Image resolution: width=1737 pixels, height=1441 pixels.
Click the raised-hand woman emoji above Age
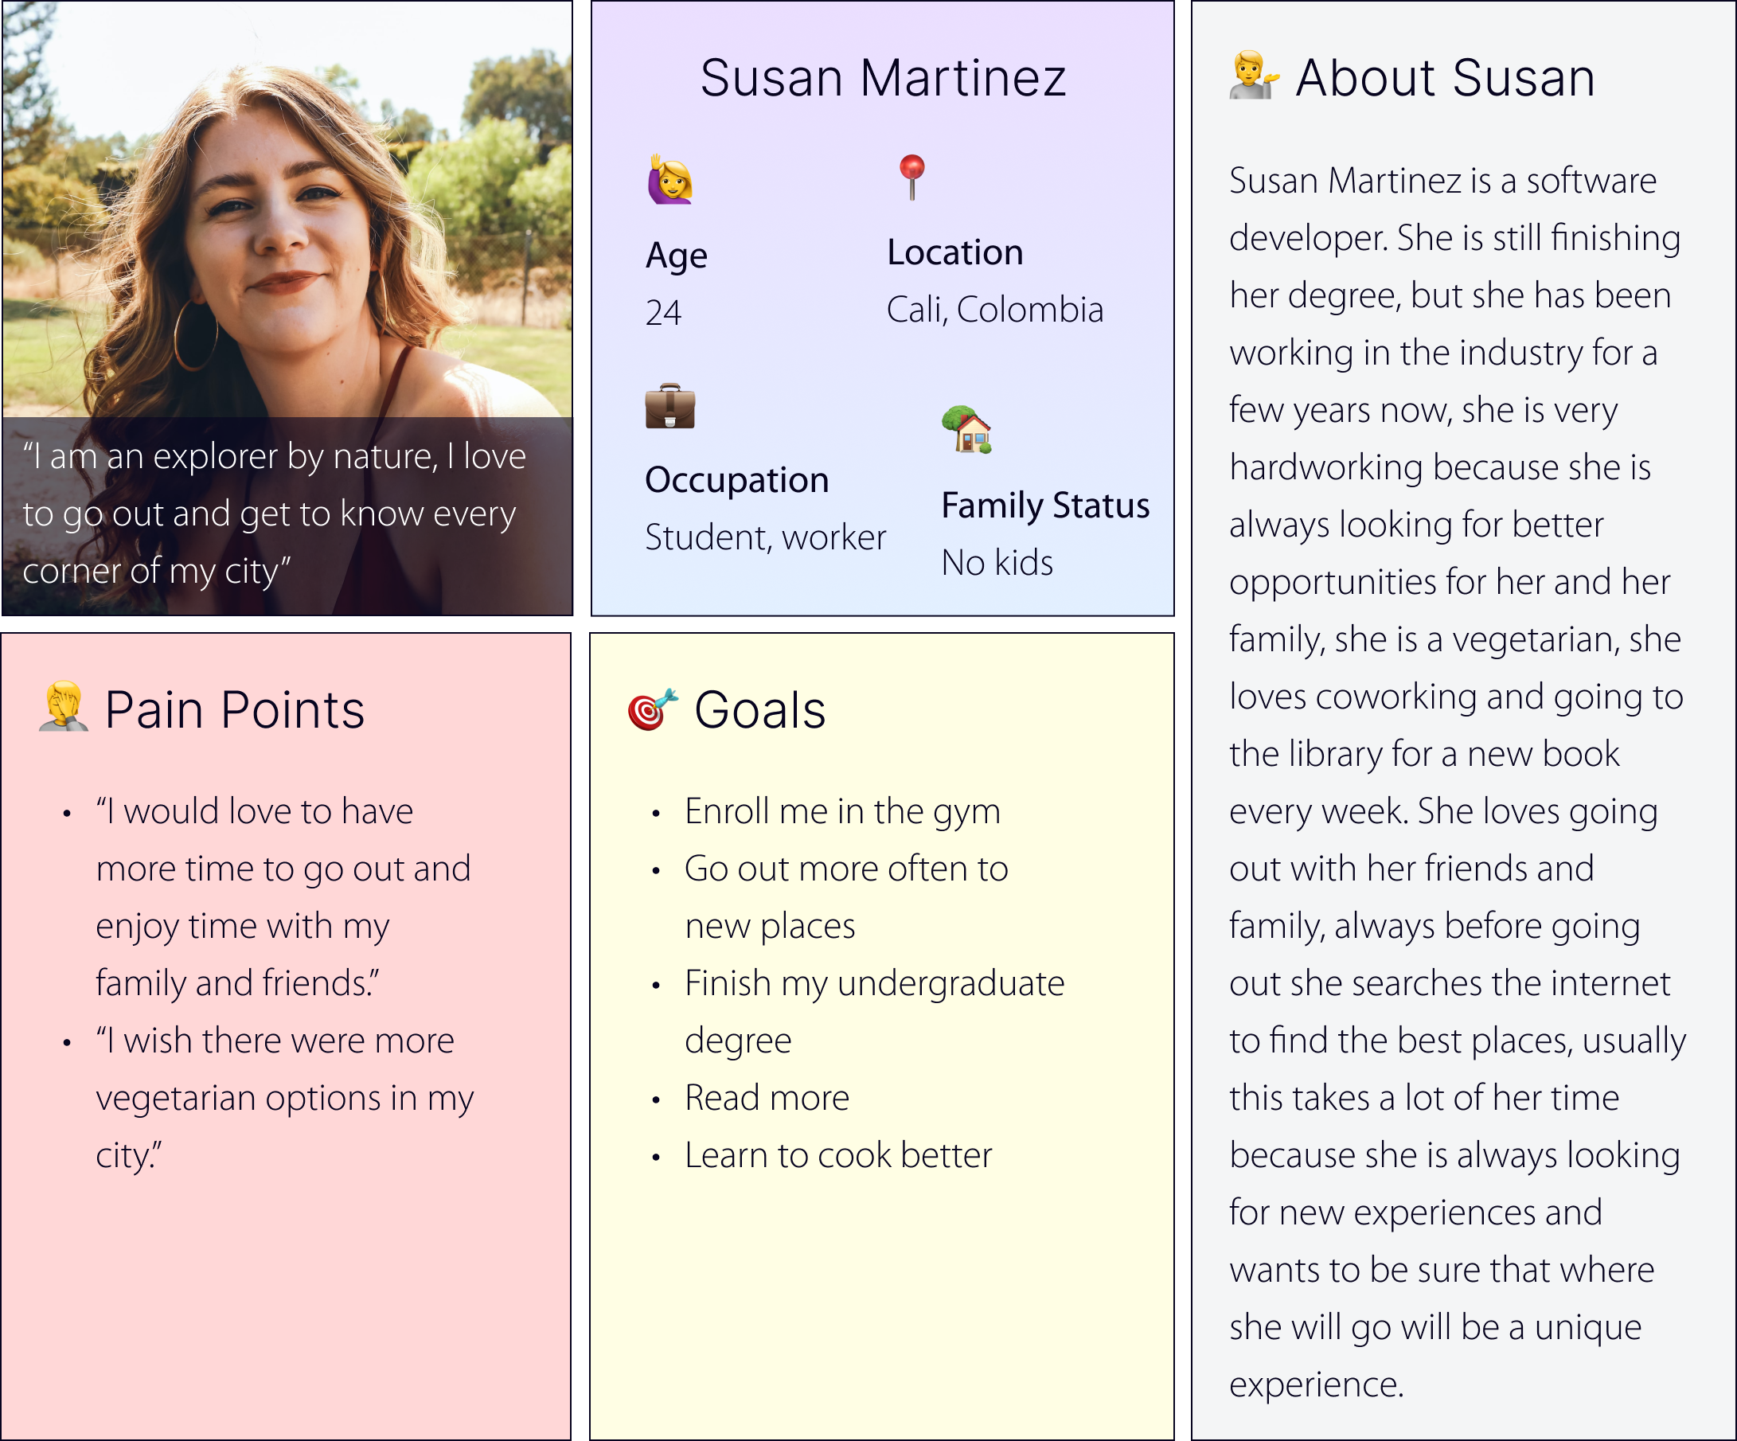tap(669, 179)
